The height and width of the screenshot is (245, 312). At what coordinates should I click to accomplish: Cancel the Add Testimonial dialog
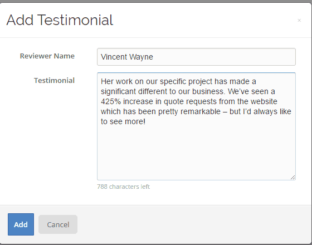coord(58,224)
